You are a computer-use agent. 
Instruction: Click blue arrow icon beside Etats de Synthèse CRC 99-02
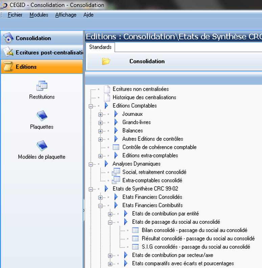(106, 189)
